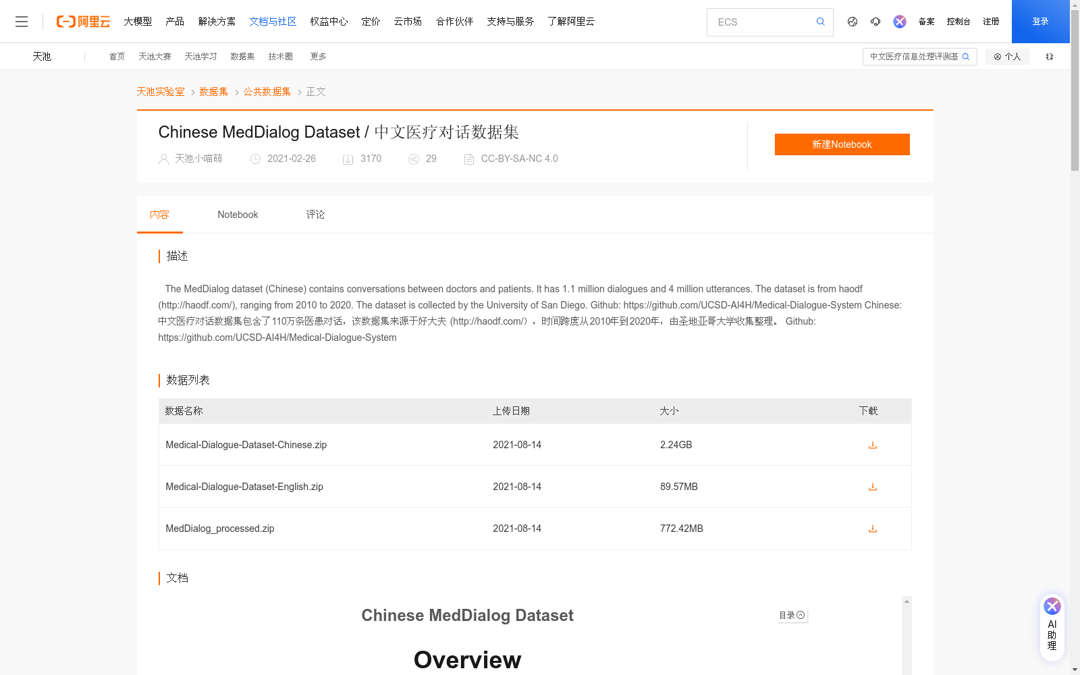Open the 了解阿里云 menu
The height and width of the screenshot is (675, 1080).
coord(571,22)
